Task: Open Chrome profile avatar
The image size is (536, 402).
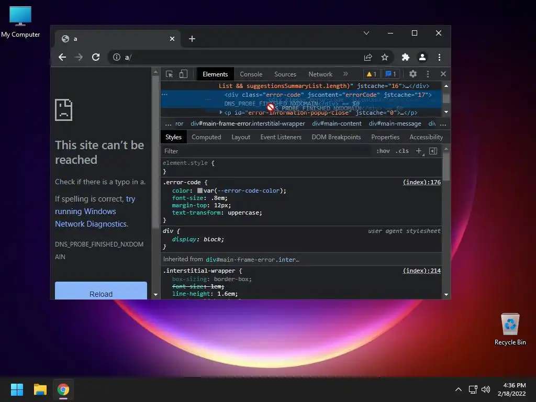Action: [x=422, y=57]
